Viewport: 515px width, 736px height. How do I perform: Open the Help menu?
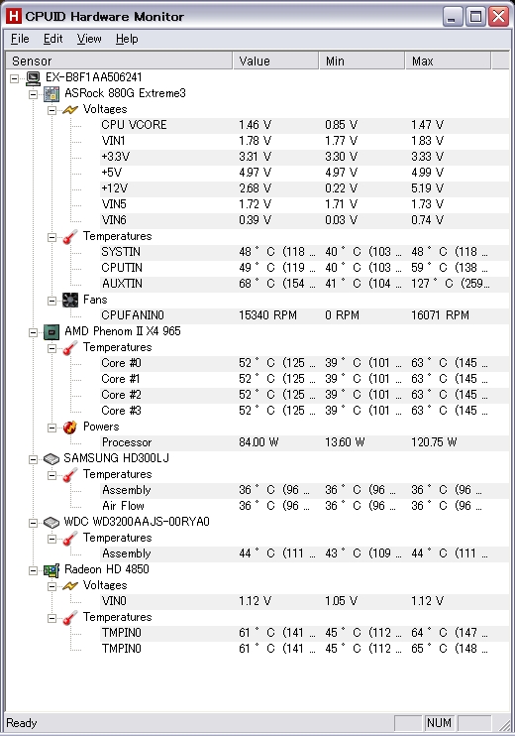(127, 39)
